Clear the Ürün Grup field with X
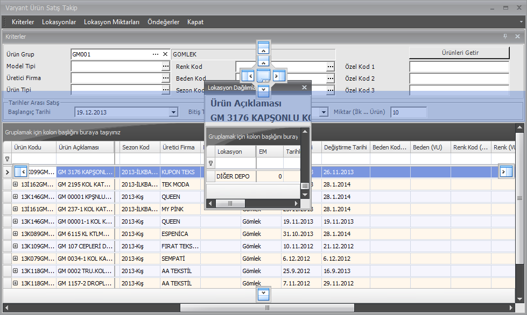This screenshot has height=315, width=527. pos(165,54)
